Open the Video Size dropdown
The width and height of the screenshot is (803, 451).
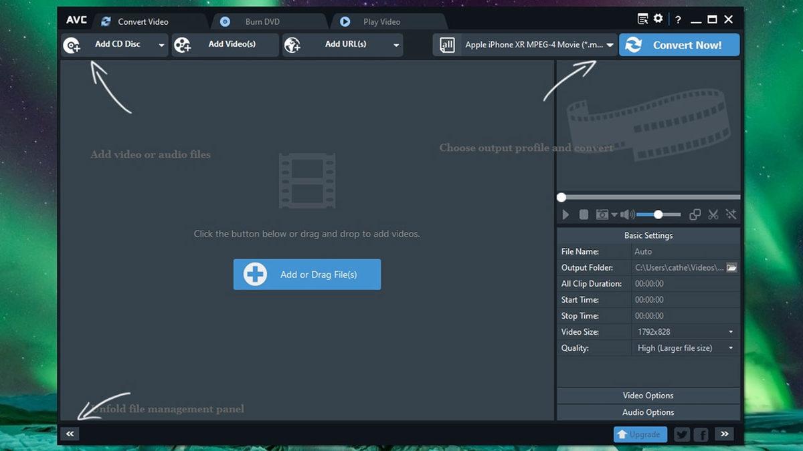[730, 331]
